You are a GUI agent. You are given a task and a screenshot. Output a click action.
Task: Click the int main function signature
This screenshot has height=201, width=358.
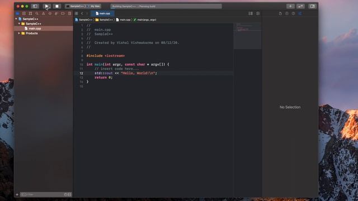[128, 65]
